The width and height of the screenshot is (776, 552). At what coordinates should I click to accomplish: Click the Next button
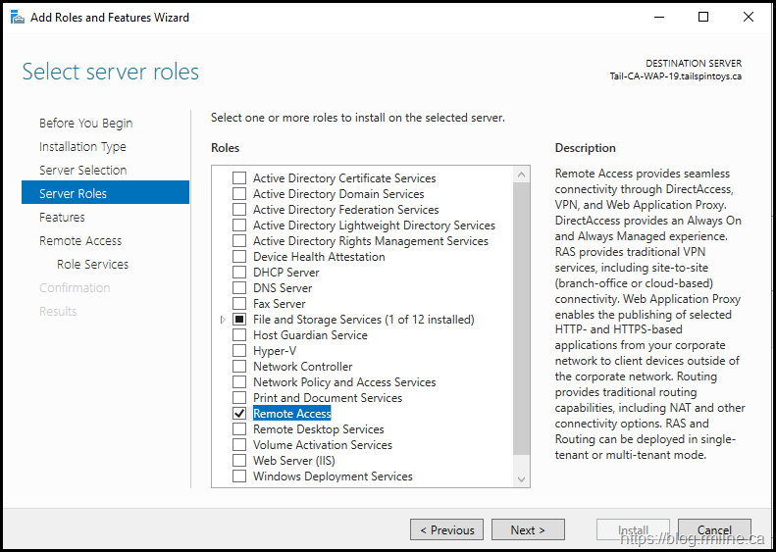click(x=528, y=529)
